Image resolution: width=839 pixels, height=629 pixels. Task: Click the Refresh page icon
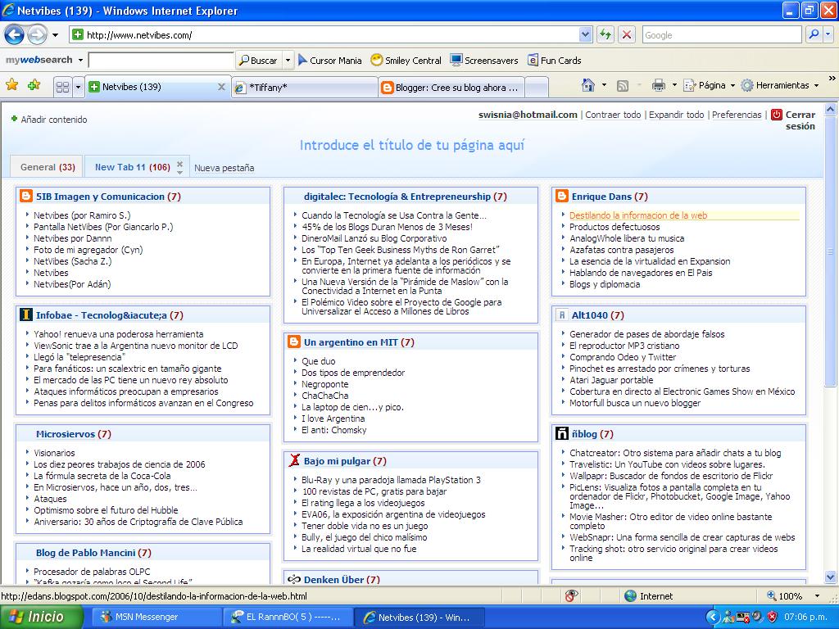(x=605, y=35)
